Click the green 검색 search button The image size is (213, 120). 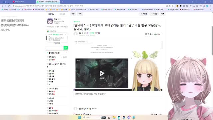66,48
